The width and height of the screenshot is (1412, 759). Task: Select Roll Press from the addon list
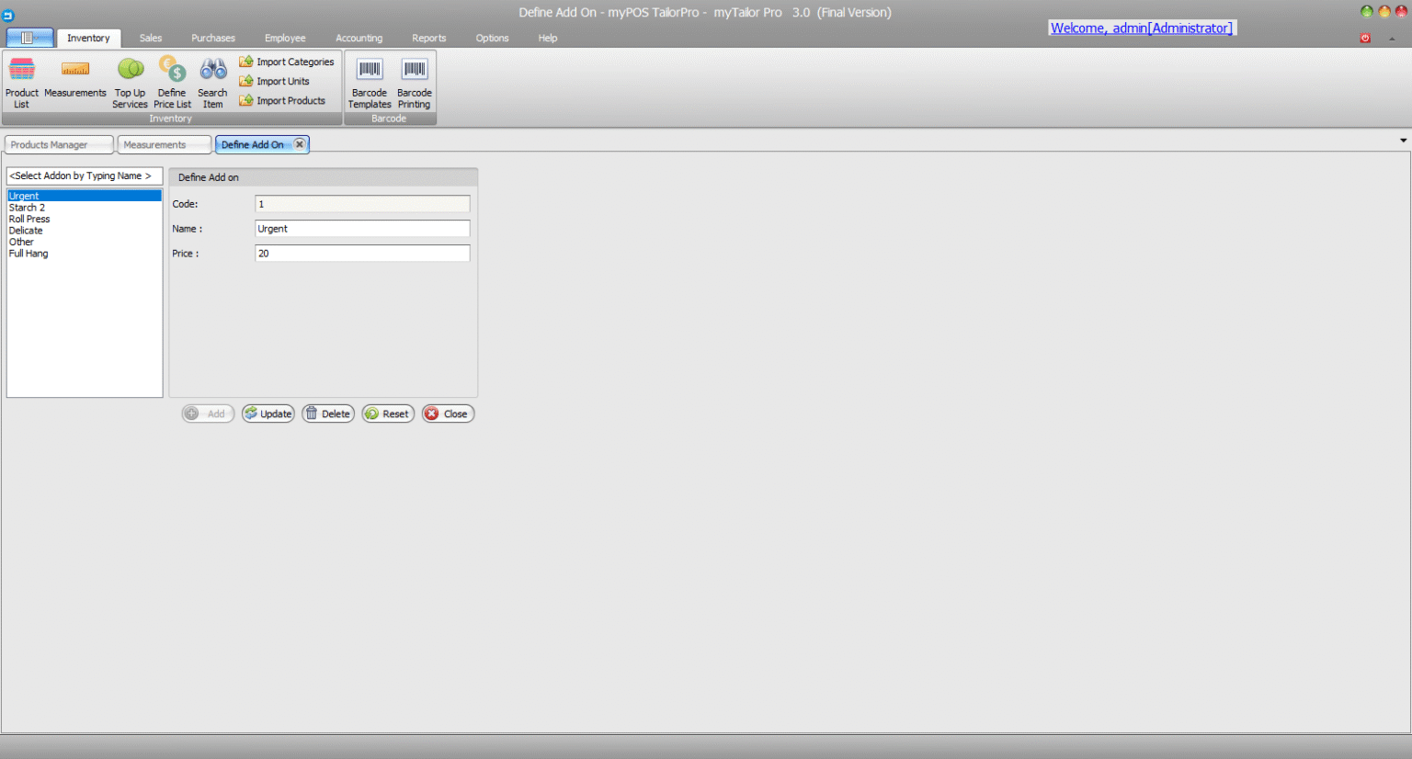(28, 219)
